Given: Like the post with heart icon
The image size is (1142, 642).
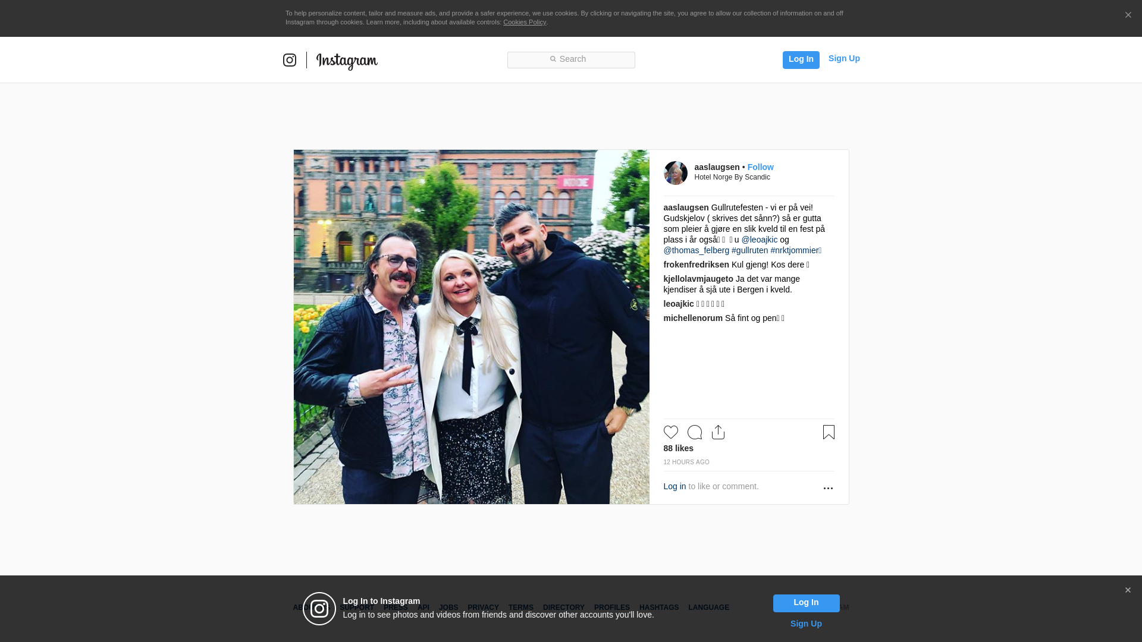Looking at the screenshot, I should (x=670, y=432).
